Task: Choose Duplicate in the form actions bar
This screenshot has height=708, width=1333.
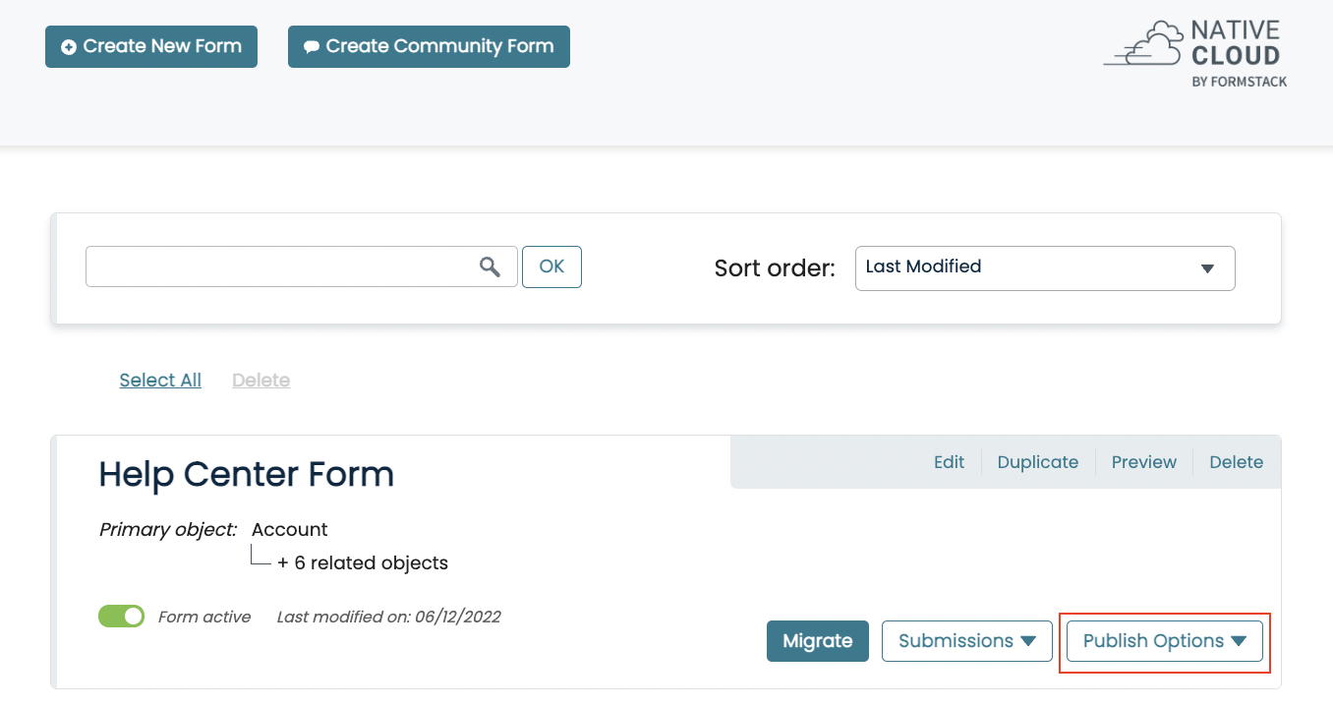Action: [1038, 461]
